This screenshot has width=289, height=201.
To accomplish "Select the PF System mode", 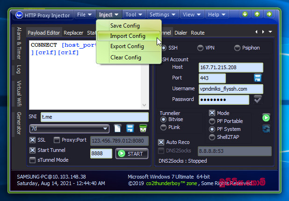I will click(x=212, y=129).
